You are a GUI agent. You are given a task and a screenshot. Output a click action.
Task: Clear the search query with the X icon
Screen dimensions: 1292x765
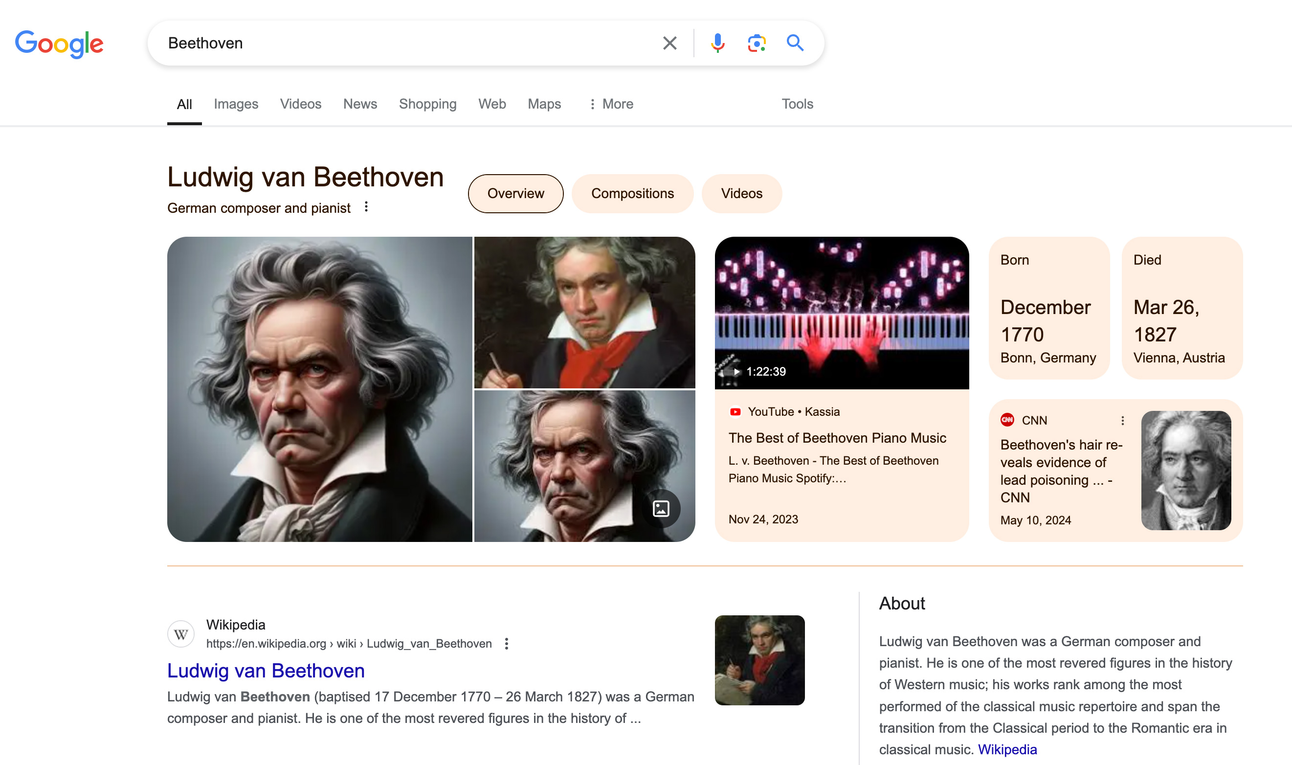click(x=668, y=43)
